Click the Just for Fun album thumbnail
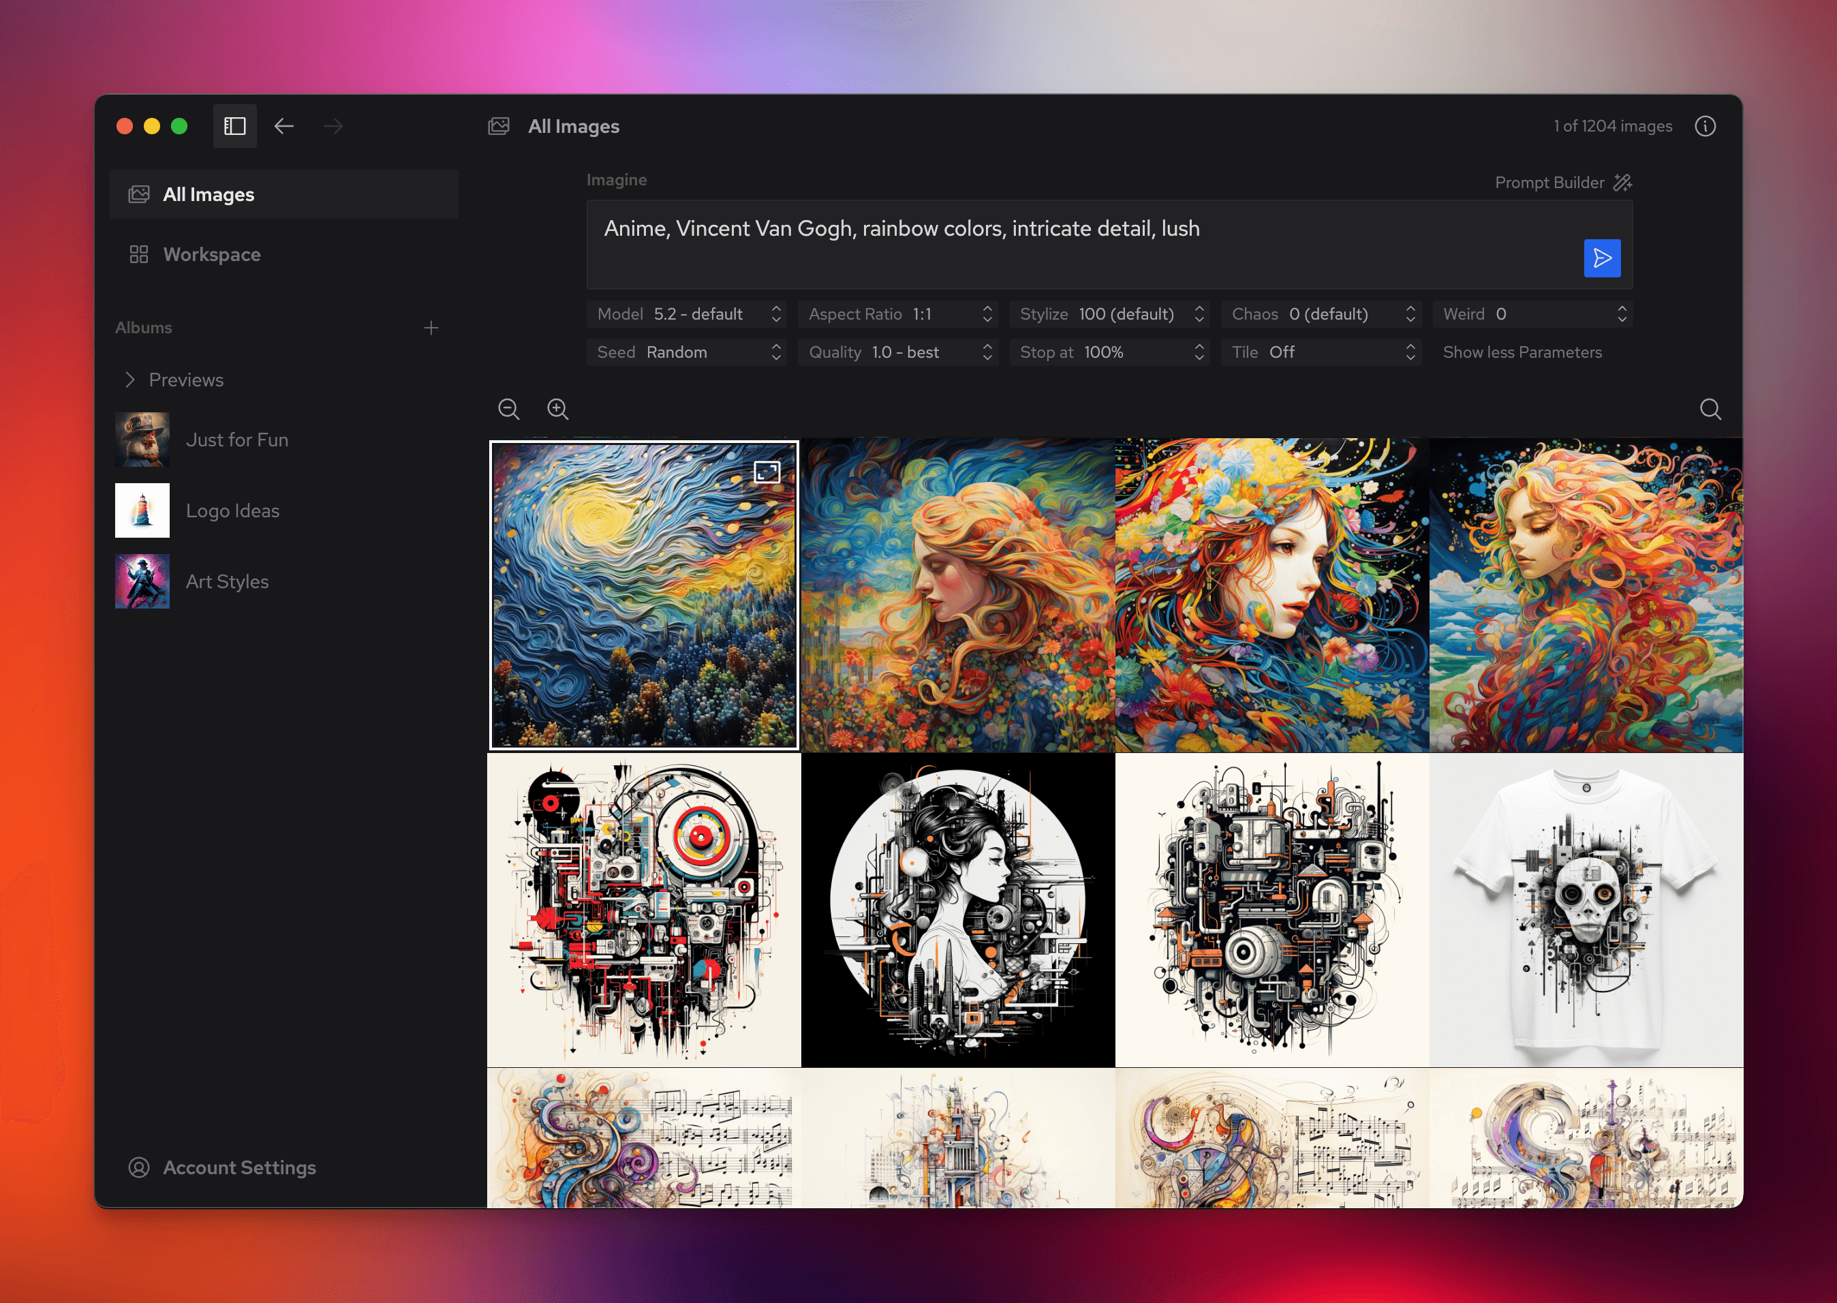1837x1303 pixels. point(142,440)
